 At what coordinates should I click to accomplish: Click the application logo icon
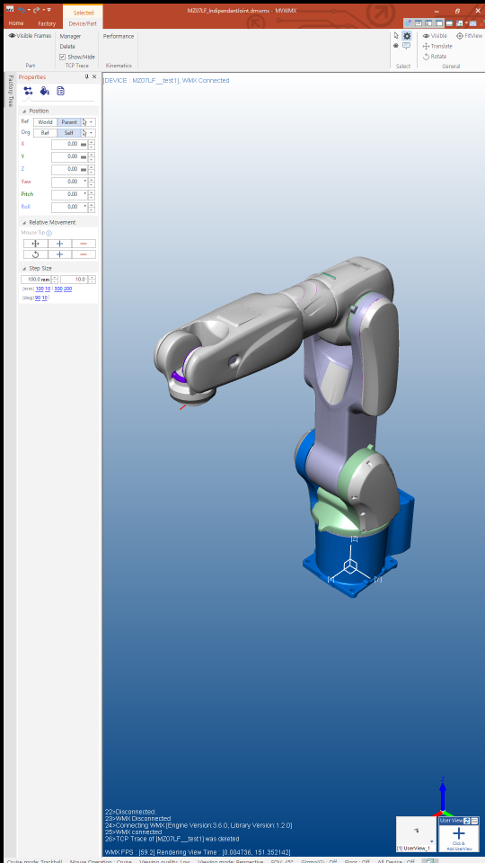[x=9, y=9]
